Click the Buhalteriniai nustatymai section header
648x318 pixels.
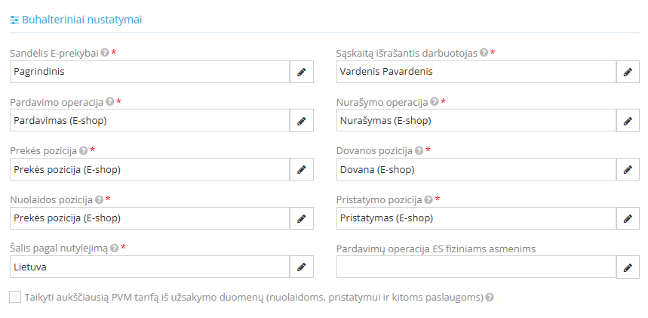pos(81,20)
